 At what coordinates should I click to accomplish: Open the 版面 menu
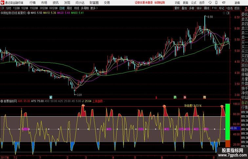(x=186, y=3)
